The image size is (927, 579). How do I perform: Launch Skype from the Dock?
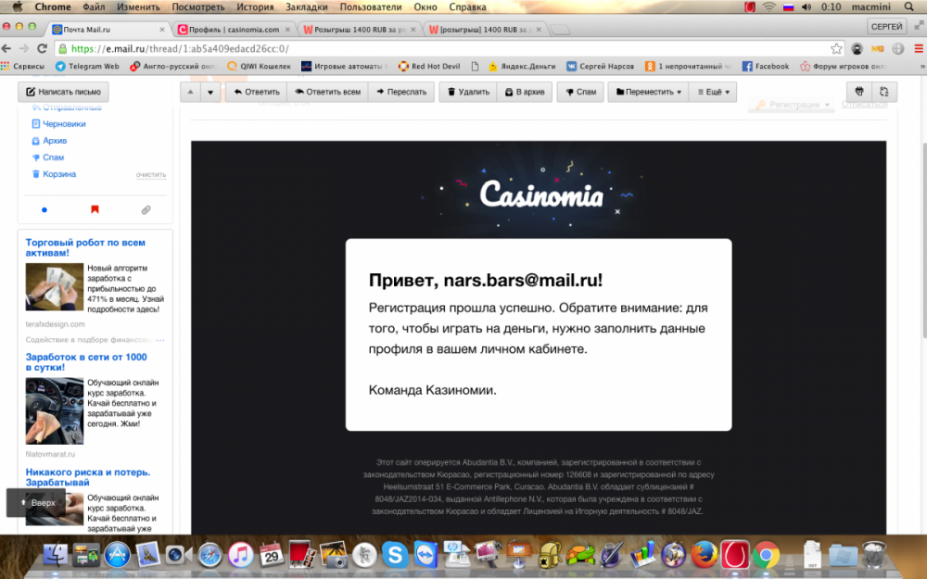(x=397, y=557)
